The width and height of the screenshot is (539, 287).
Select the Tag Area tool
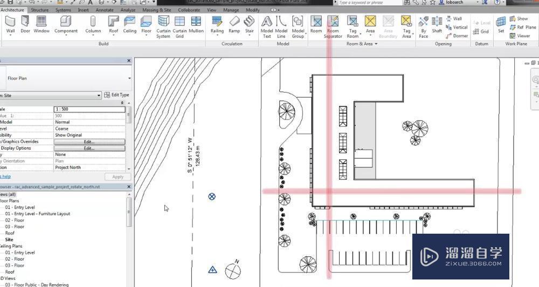point(406,27)
